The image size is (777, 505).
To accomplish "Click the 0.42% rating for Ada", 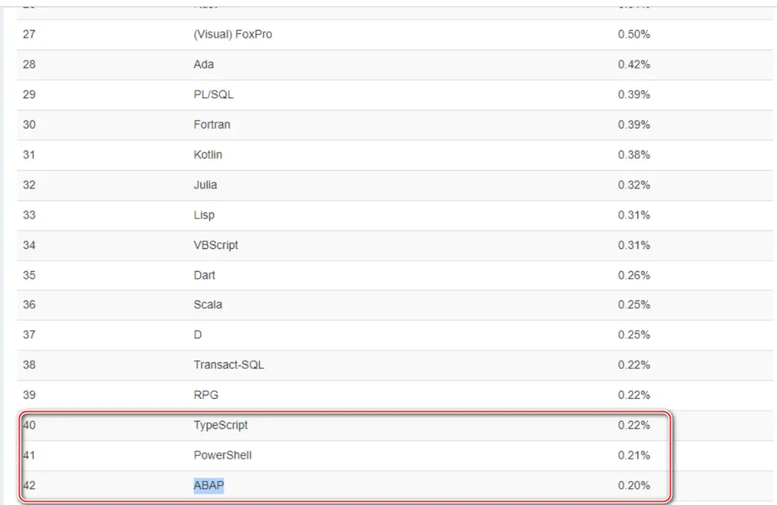I will 634,64.
